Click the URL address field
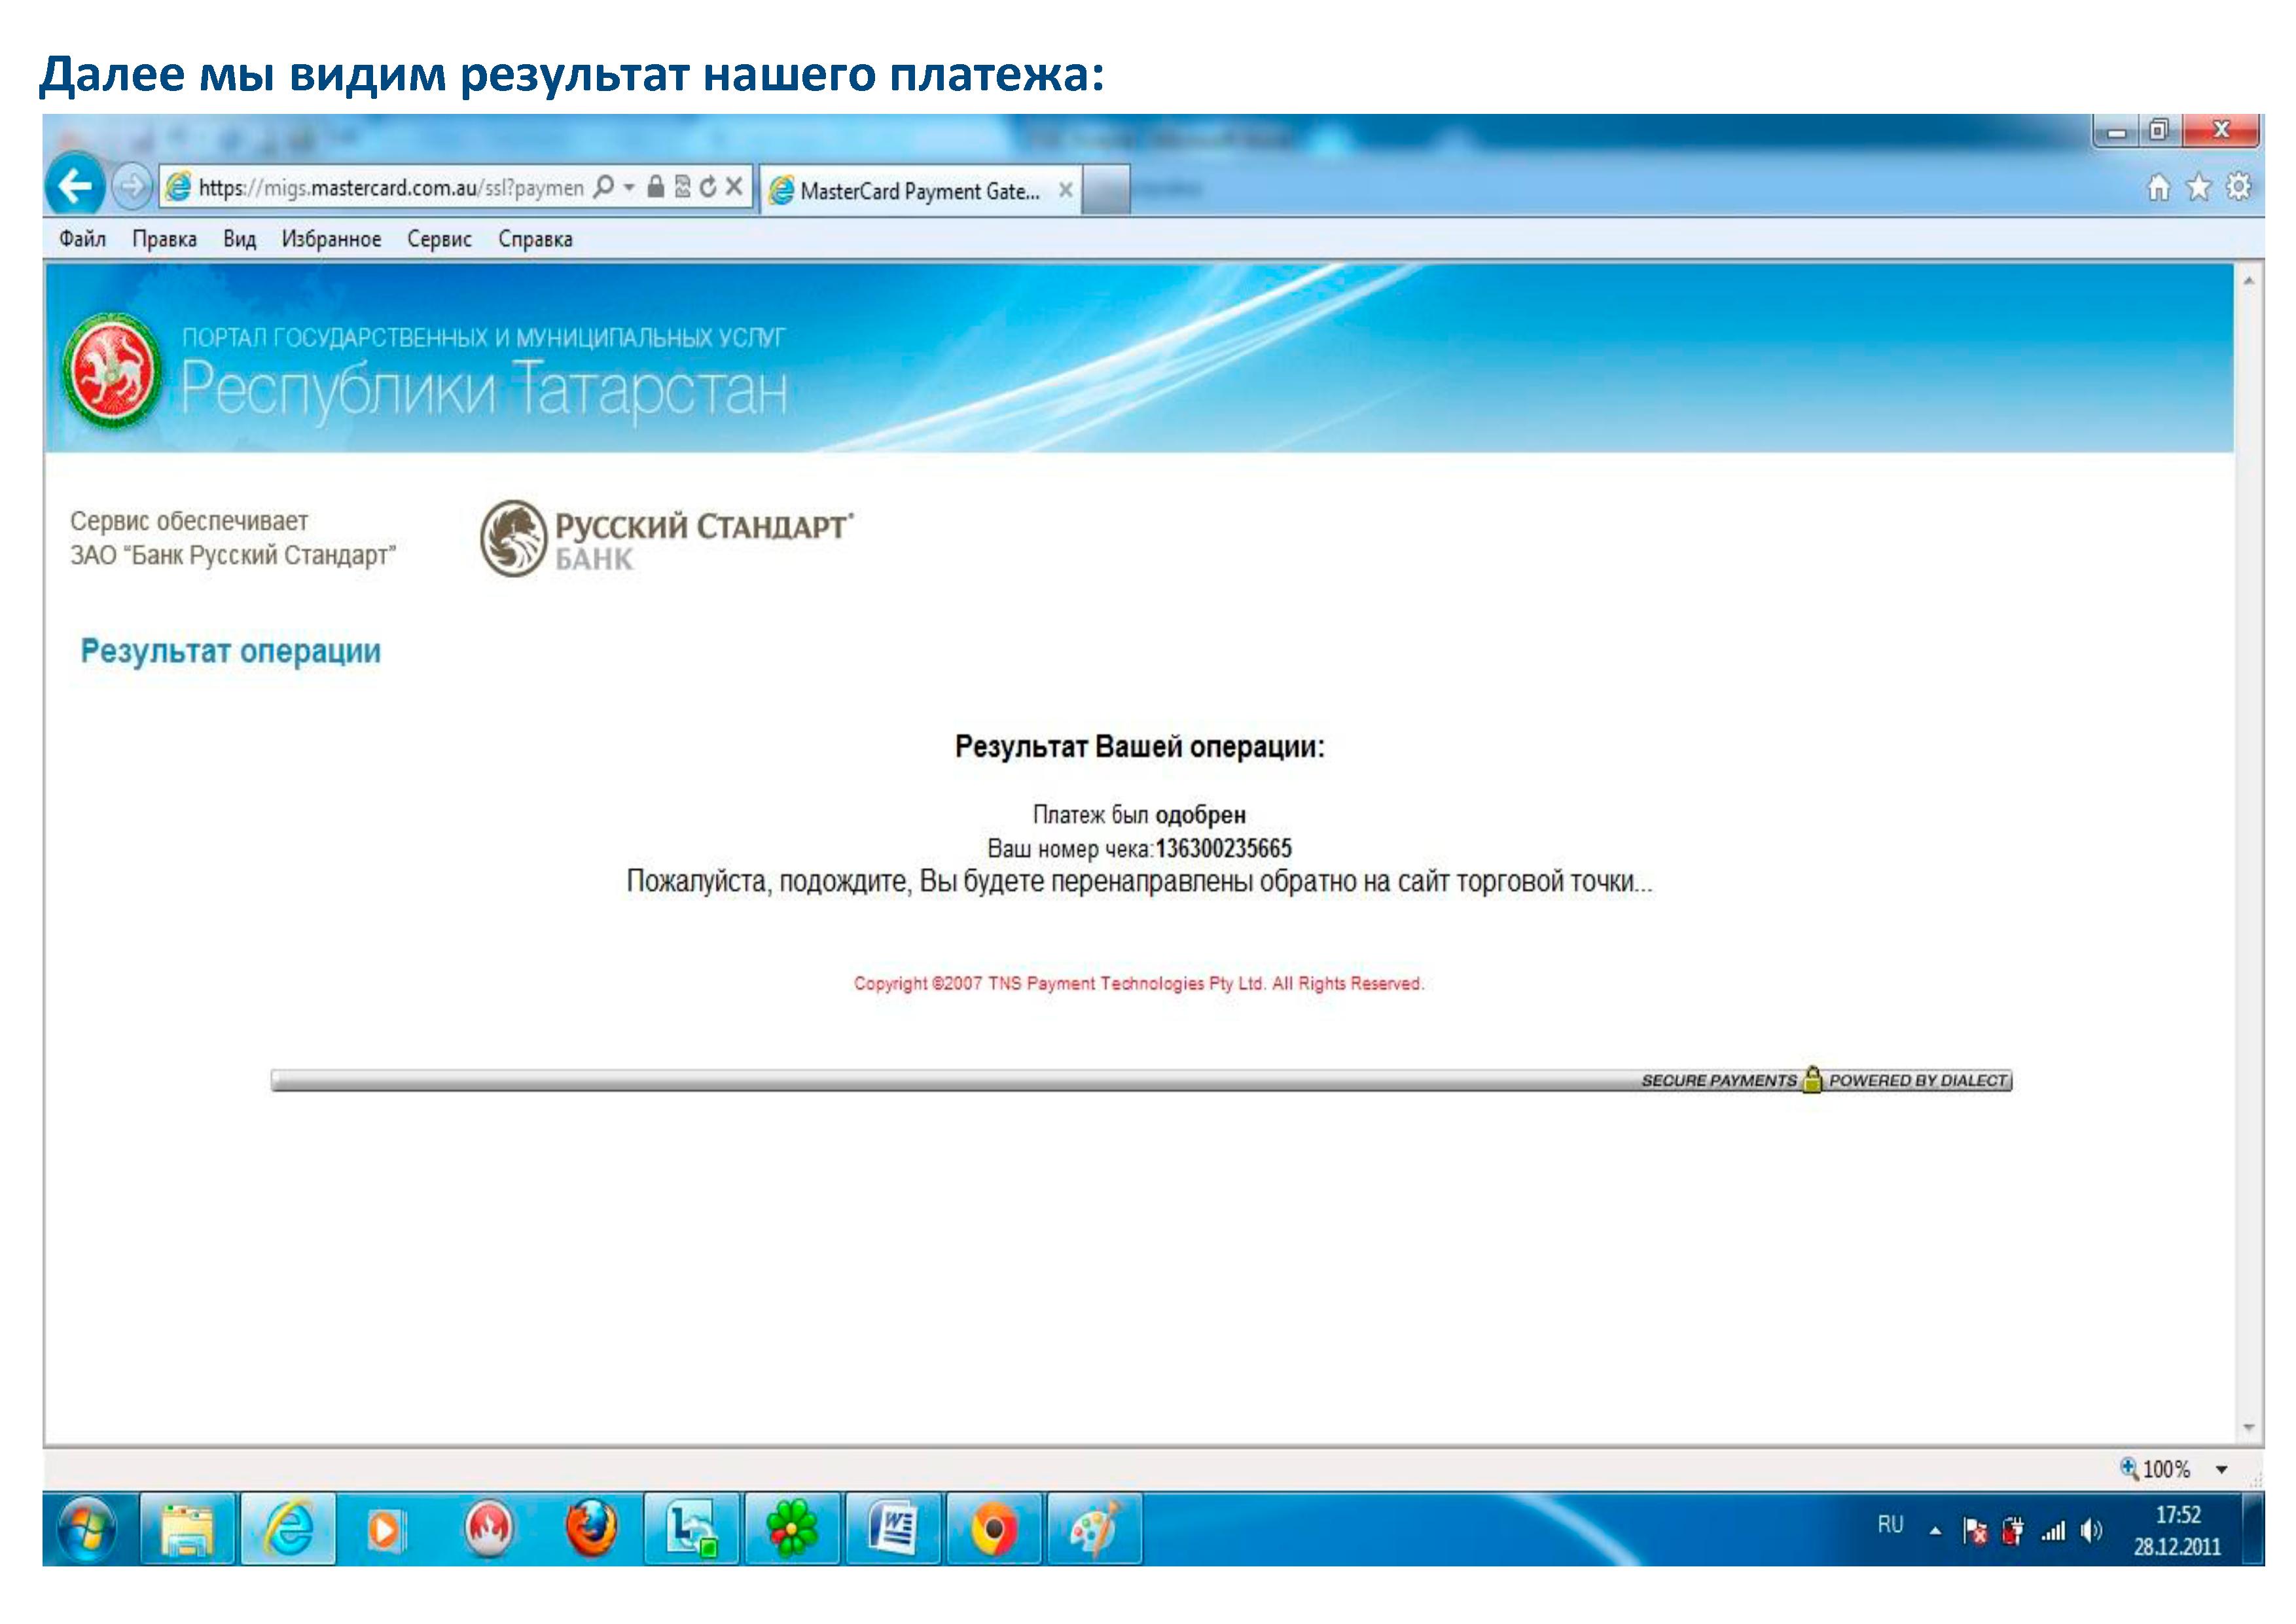This screenshot has width=2296, height=1624. (390, 188)
